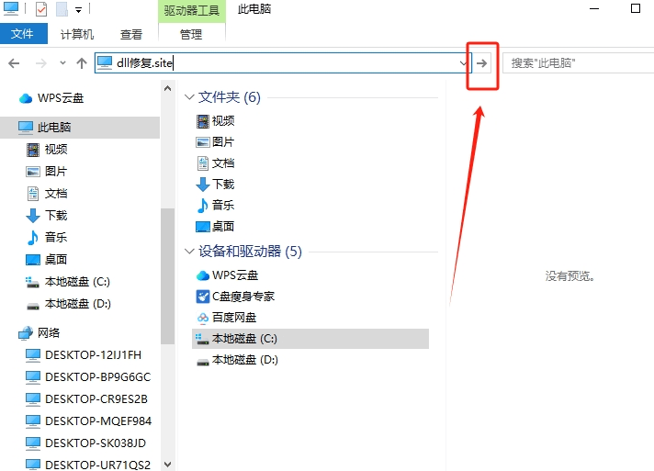Viewport: 654px width, 471px height.
Task: Select the 桌面 folder icon in the file list
Action: click(x=203, y=227)
